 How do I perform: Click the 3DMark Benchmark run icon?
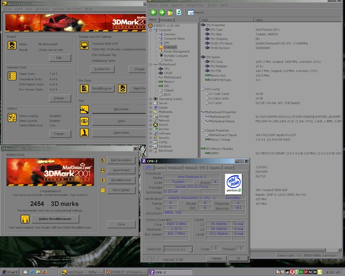(85, 110)
